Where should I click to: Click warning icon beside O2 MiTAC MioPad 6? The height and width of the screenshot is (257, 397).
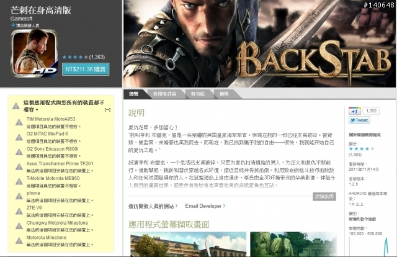tap(19, 137)
